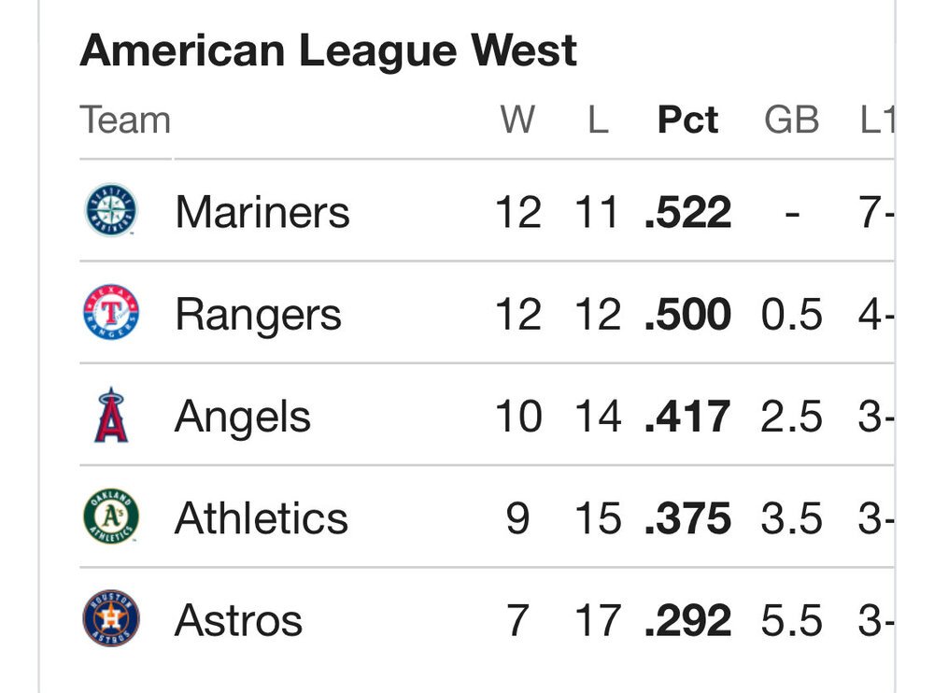The image size is (934, 693).
Task: Click the Team column header
Action: click(125, 120)
